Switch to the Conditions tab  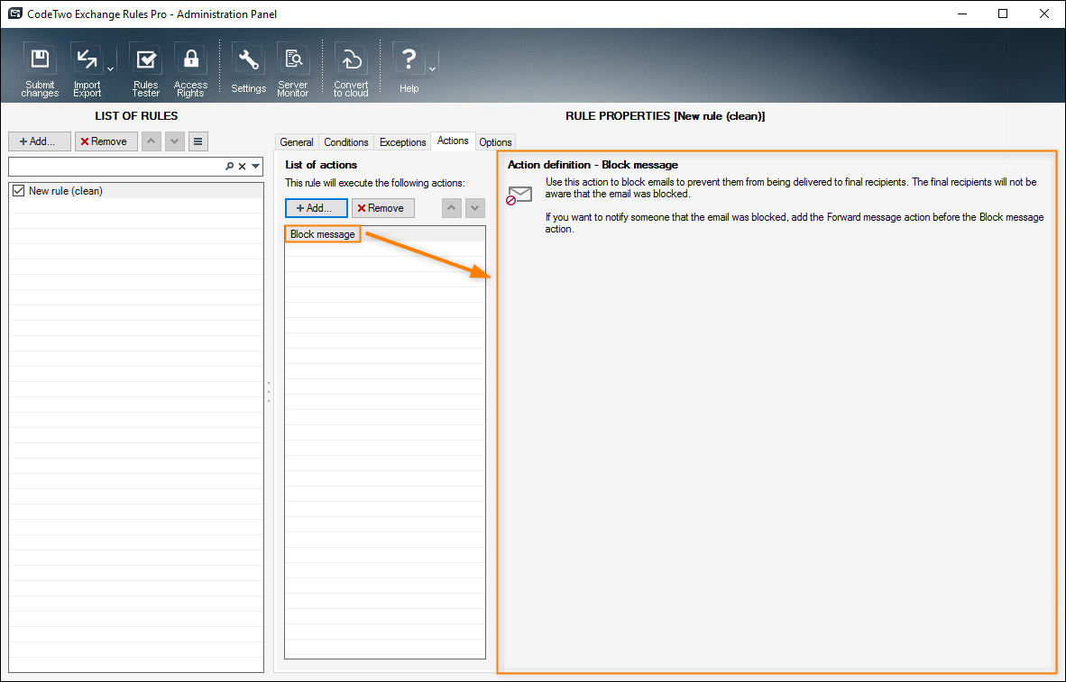(x=346, y=142)
